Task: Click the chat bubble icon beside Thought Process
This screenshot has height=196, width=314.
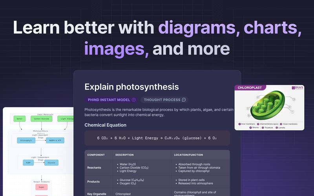Action: pyautogui.click(x=184, y=100)
